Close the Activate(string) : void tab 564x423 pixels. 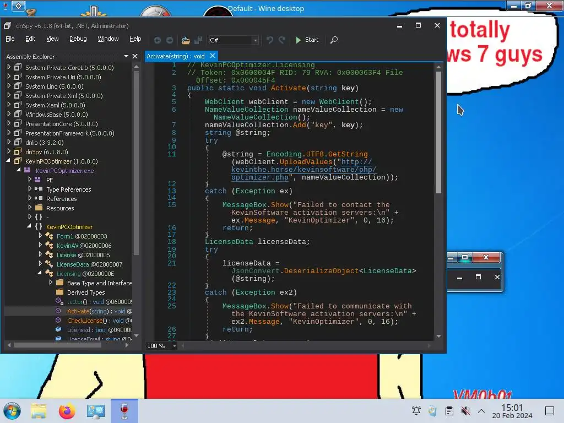(x=213, y=56)
